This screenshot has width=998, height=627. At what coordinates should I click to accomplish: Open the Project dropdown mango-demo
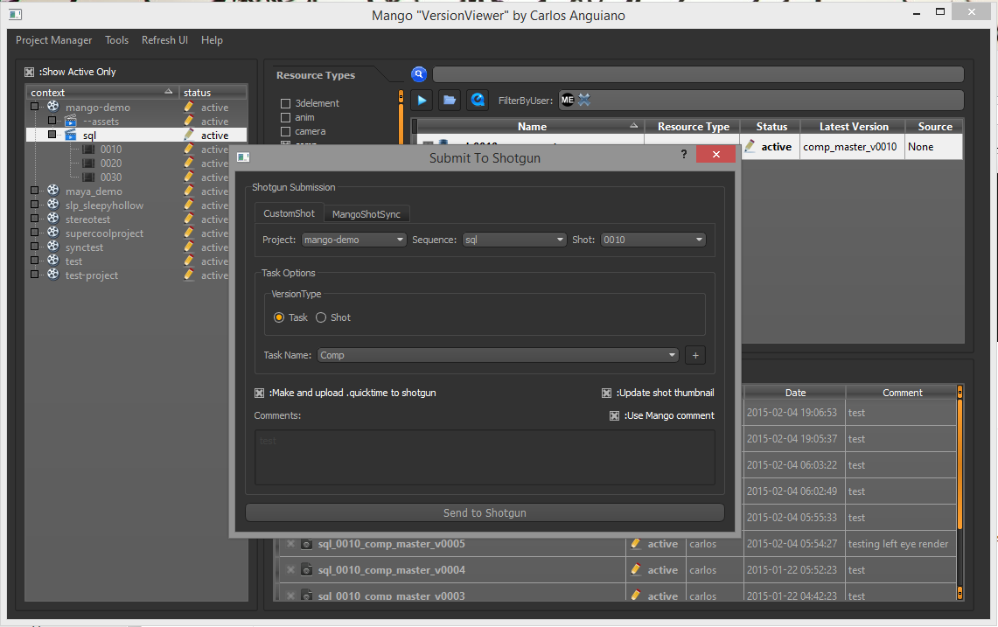(x=354, y=240)
